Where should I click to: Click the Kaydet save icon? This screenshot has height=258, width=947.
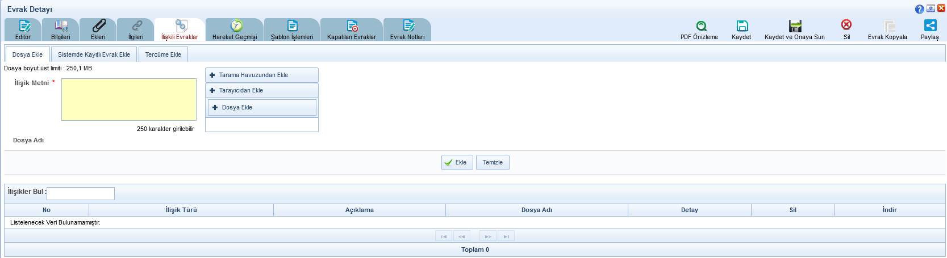[742, 26]
